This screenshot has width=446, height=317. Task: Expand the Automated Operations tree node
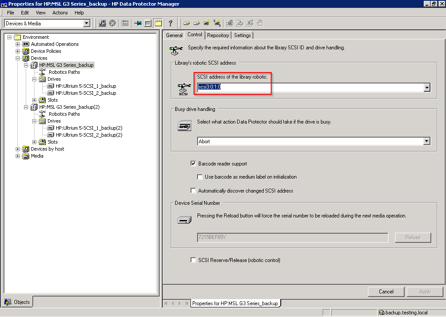coord(18,44)
